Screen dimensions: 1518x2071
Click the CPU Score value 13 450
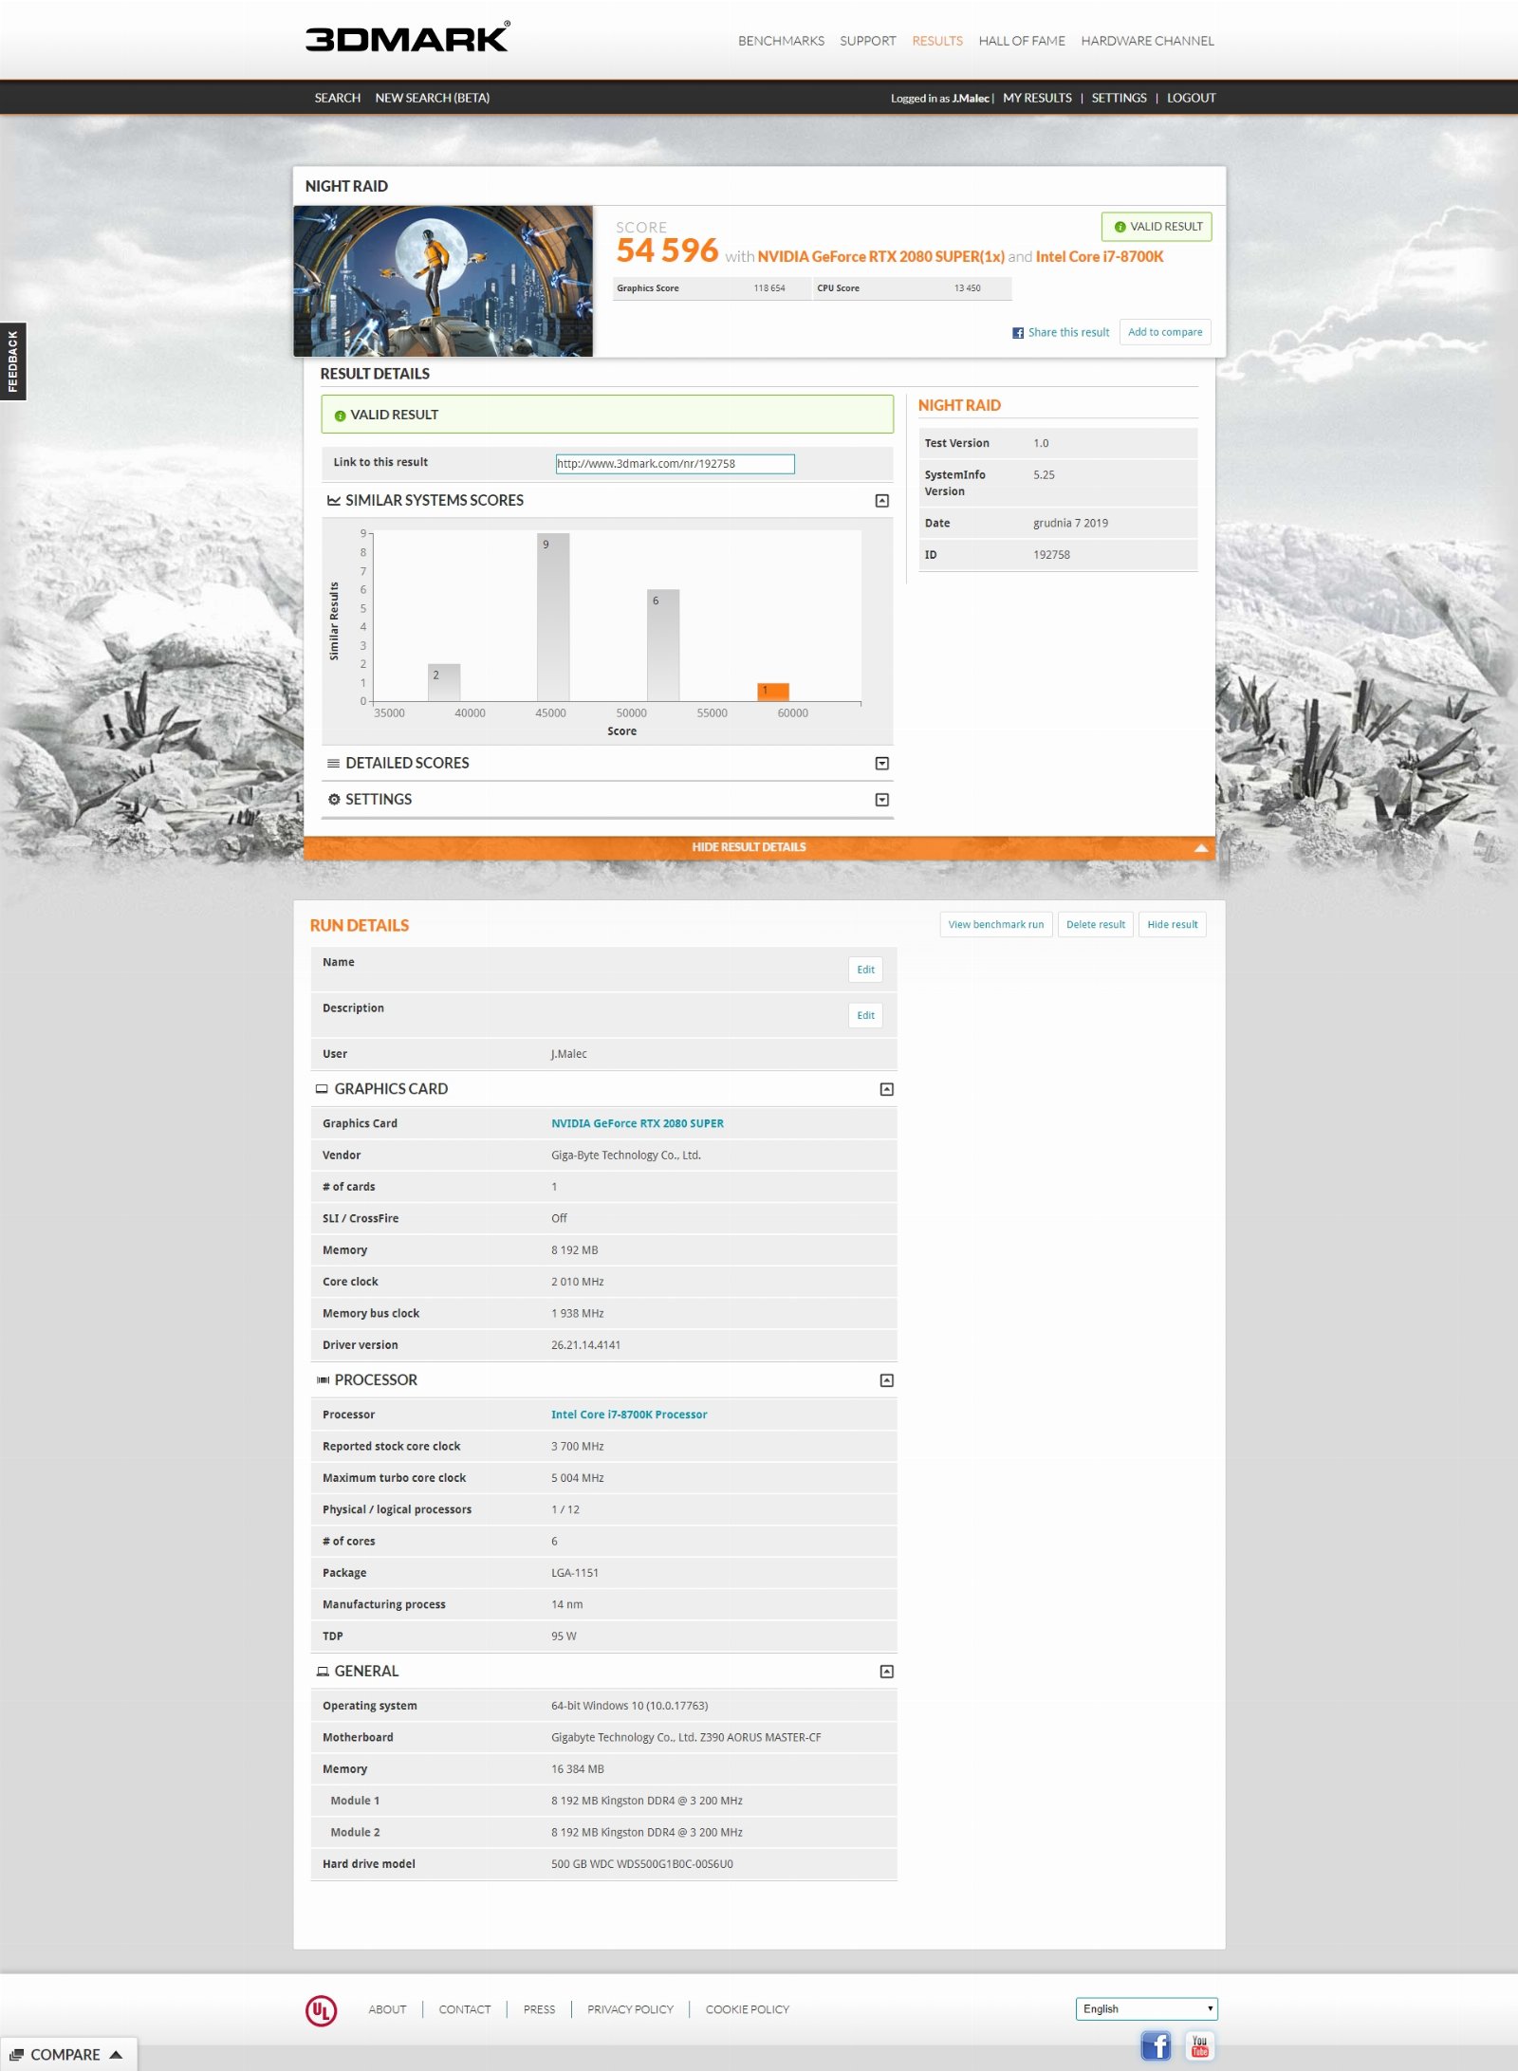pyautogui.click(x=967, y=288)
